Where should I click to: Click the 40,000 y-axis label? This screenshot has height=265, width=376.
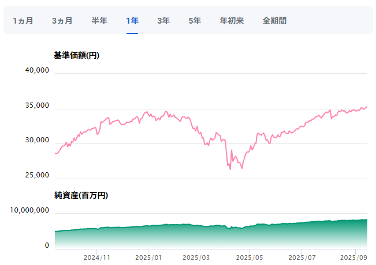tap(38, 71)
